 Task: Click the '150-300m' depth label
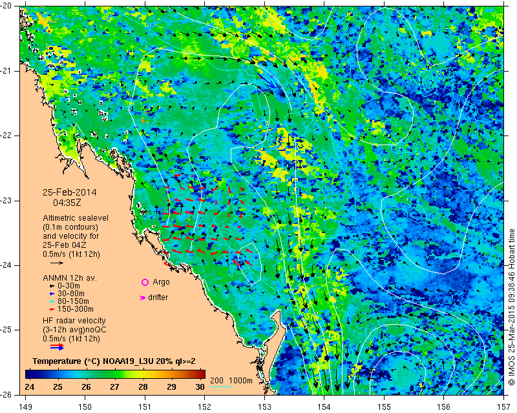pos(76,309)
